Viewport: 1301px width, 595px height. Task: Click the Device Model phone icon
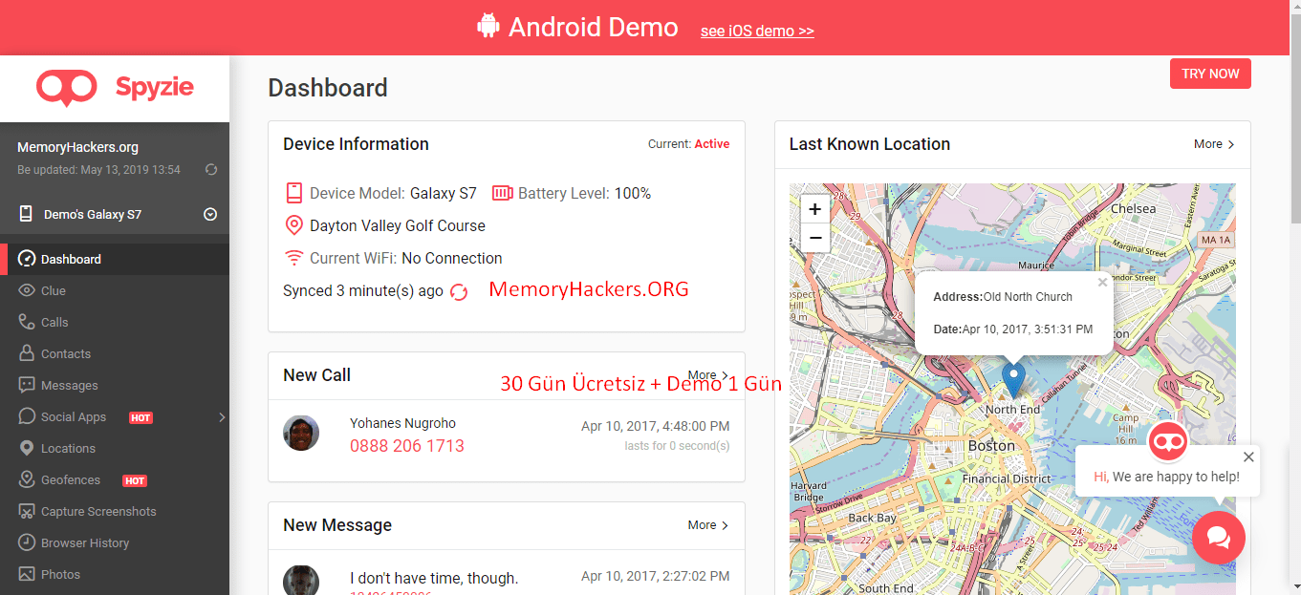point(294,193)
